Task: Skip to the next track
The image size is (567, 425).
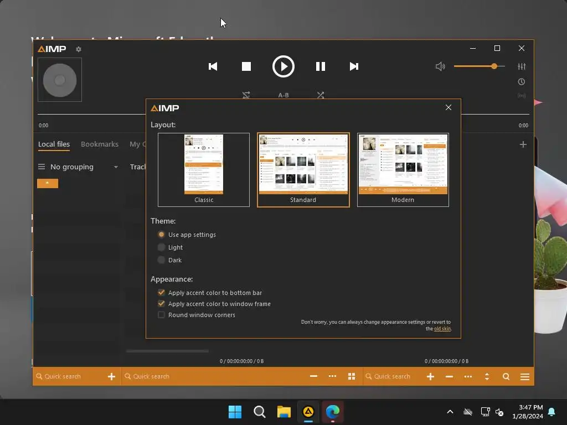Action: coord(354,66)
